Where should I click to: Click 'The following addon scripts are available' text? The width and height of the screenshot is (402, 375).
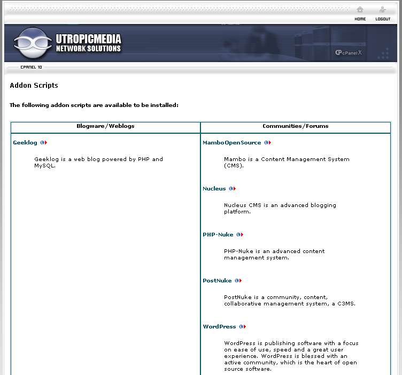[x=94, y=105]
